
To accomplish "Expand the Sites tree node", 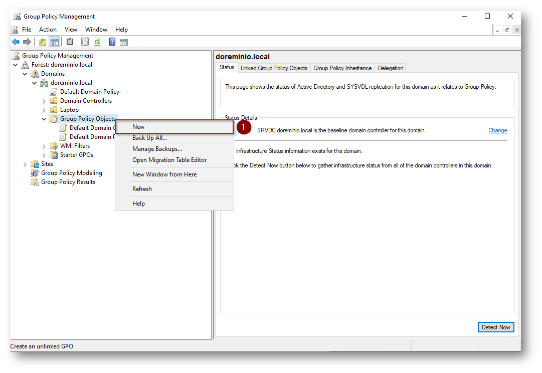I will coord(25,164).
